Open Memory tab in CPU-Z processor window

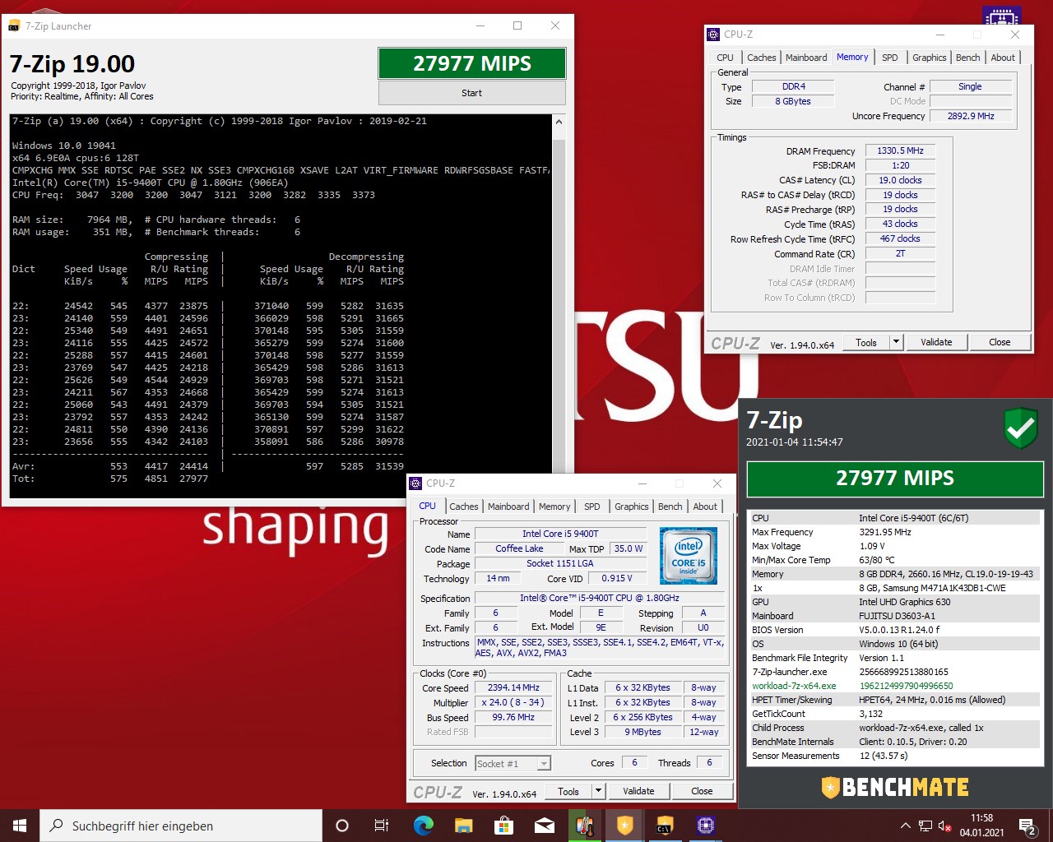[x=554, y=507]
